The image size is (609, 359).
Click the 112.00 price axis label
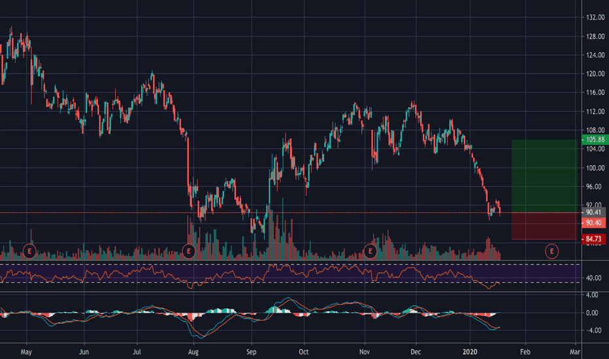[x=595, y=112]
